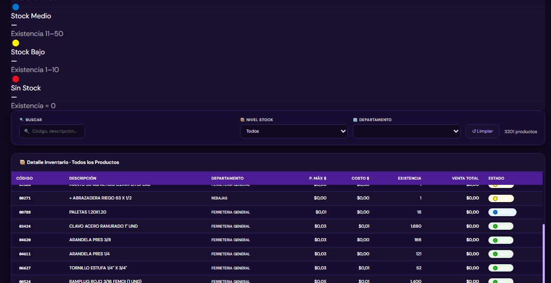Click costo $0,01 in CLAVO ACERO row
The width and height of the screenshot is (551, 283).
click(x=364, y=226)
